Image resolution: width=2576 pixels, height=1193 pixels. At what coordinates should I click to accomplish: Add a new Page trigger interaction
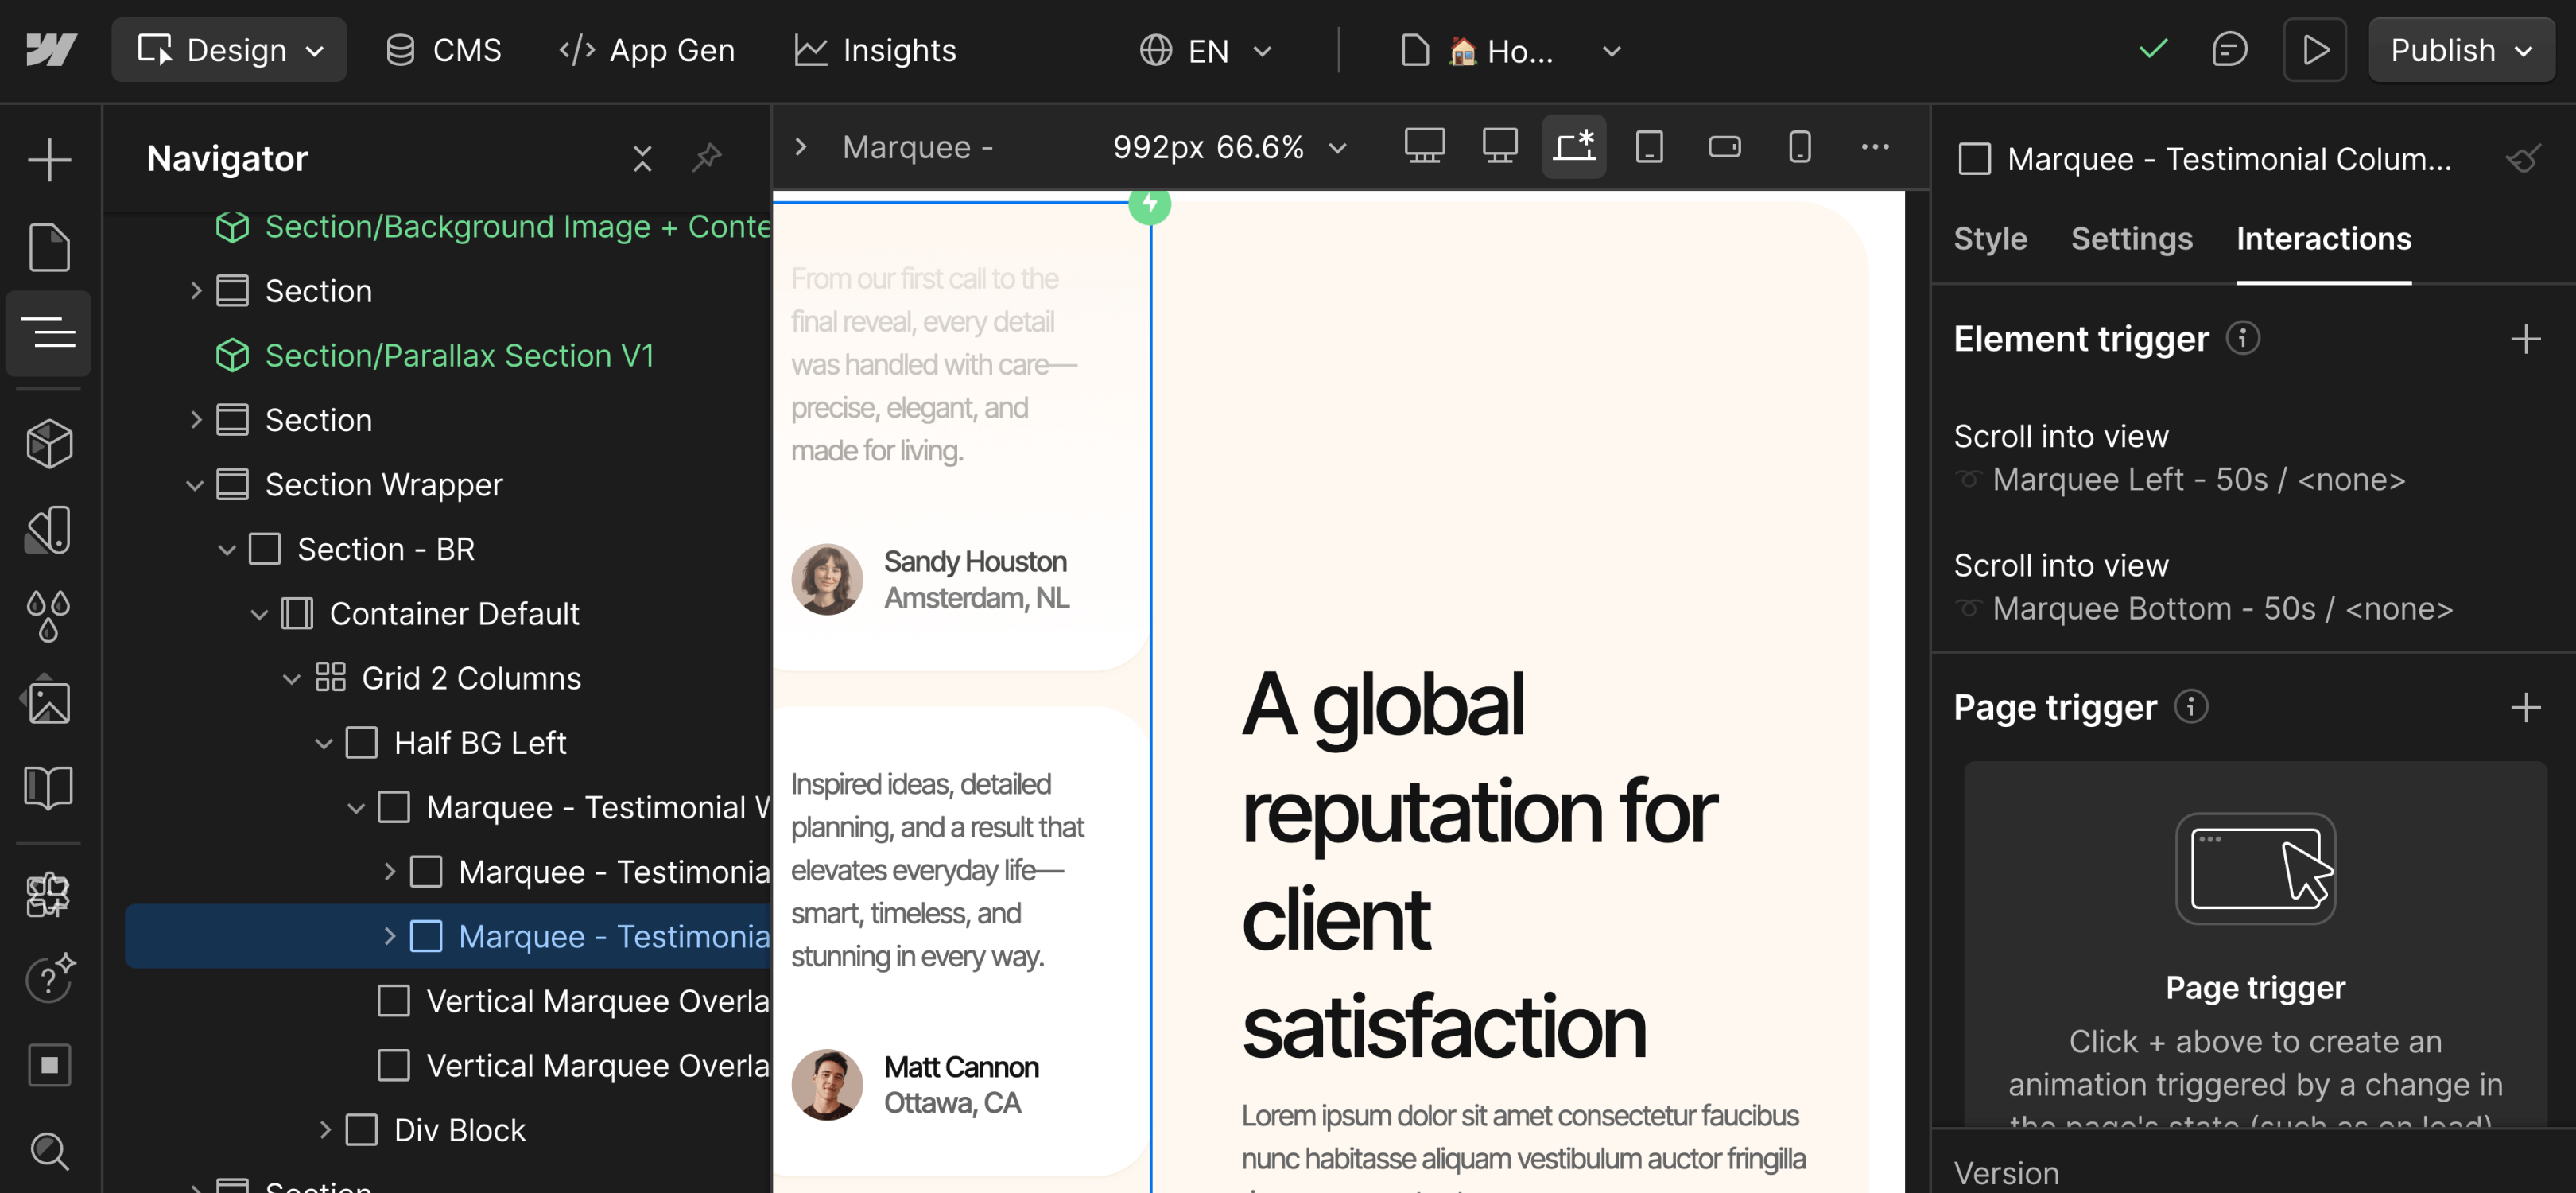(x=2527, y=707)
